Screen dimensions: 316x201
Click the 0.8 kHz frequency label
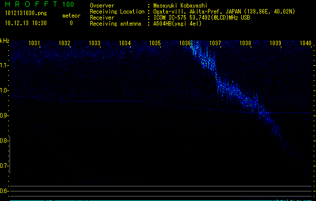click(5, 141)
